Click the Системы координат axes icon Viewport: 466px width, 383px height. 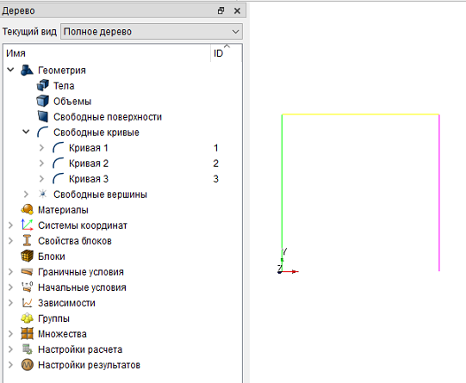pyautogui.click(x=27, y=225)
